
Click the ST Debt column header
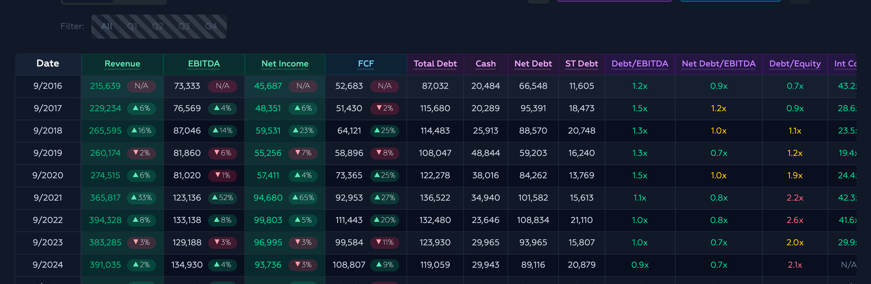pyautogui.click(x=582, y=64)
